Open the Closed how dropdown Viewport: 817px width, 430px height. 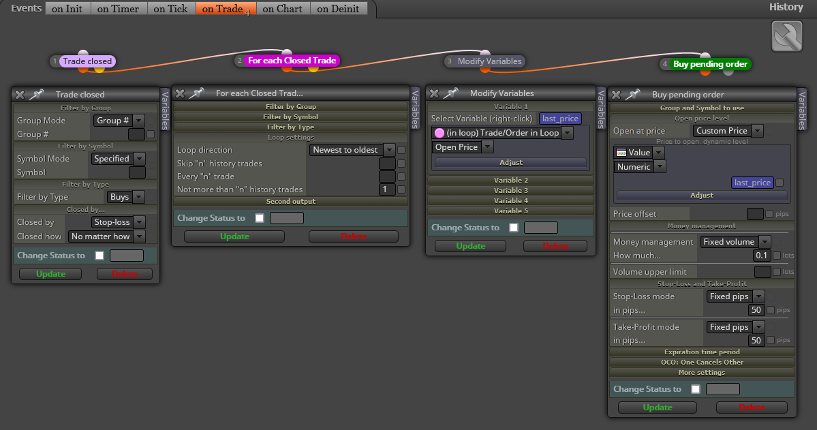click(x=106, y=236)
